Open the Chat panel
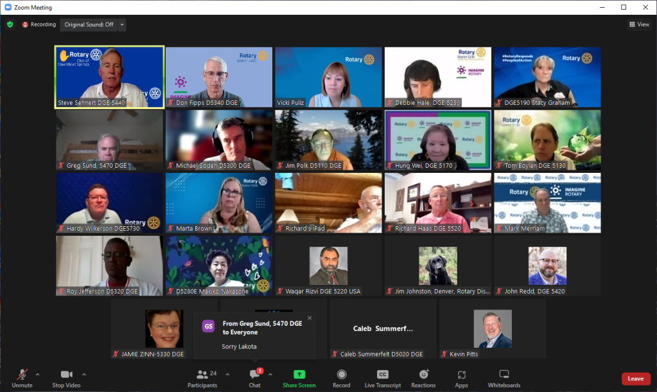 click(254, 377)
